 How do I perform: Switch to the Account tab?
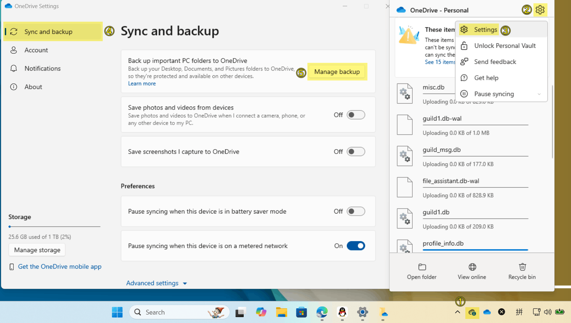tap(36, 50)
